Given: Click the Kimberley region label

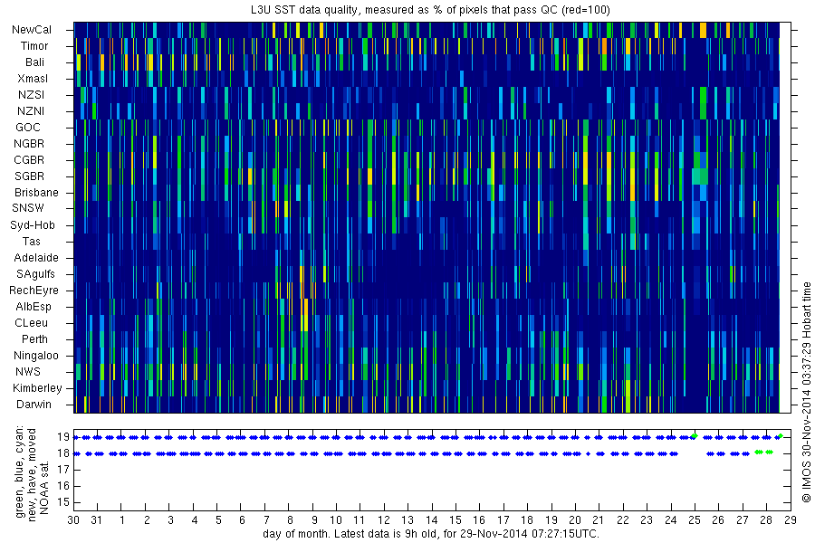Looking at the screenshot, I should [x=37, y=388].
